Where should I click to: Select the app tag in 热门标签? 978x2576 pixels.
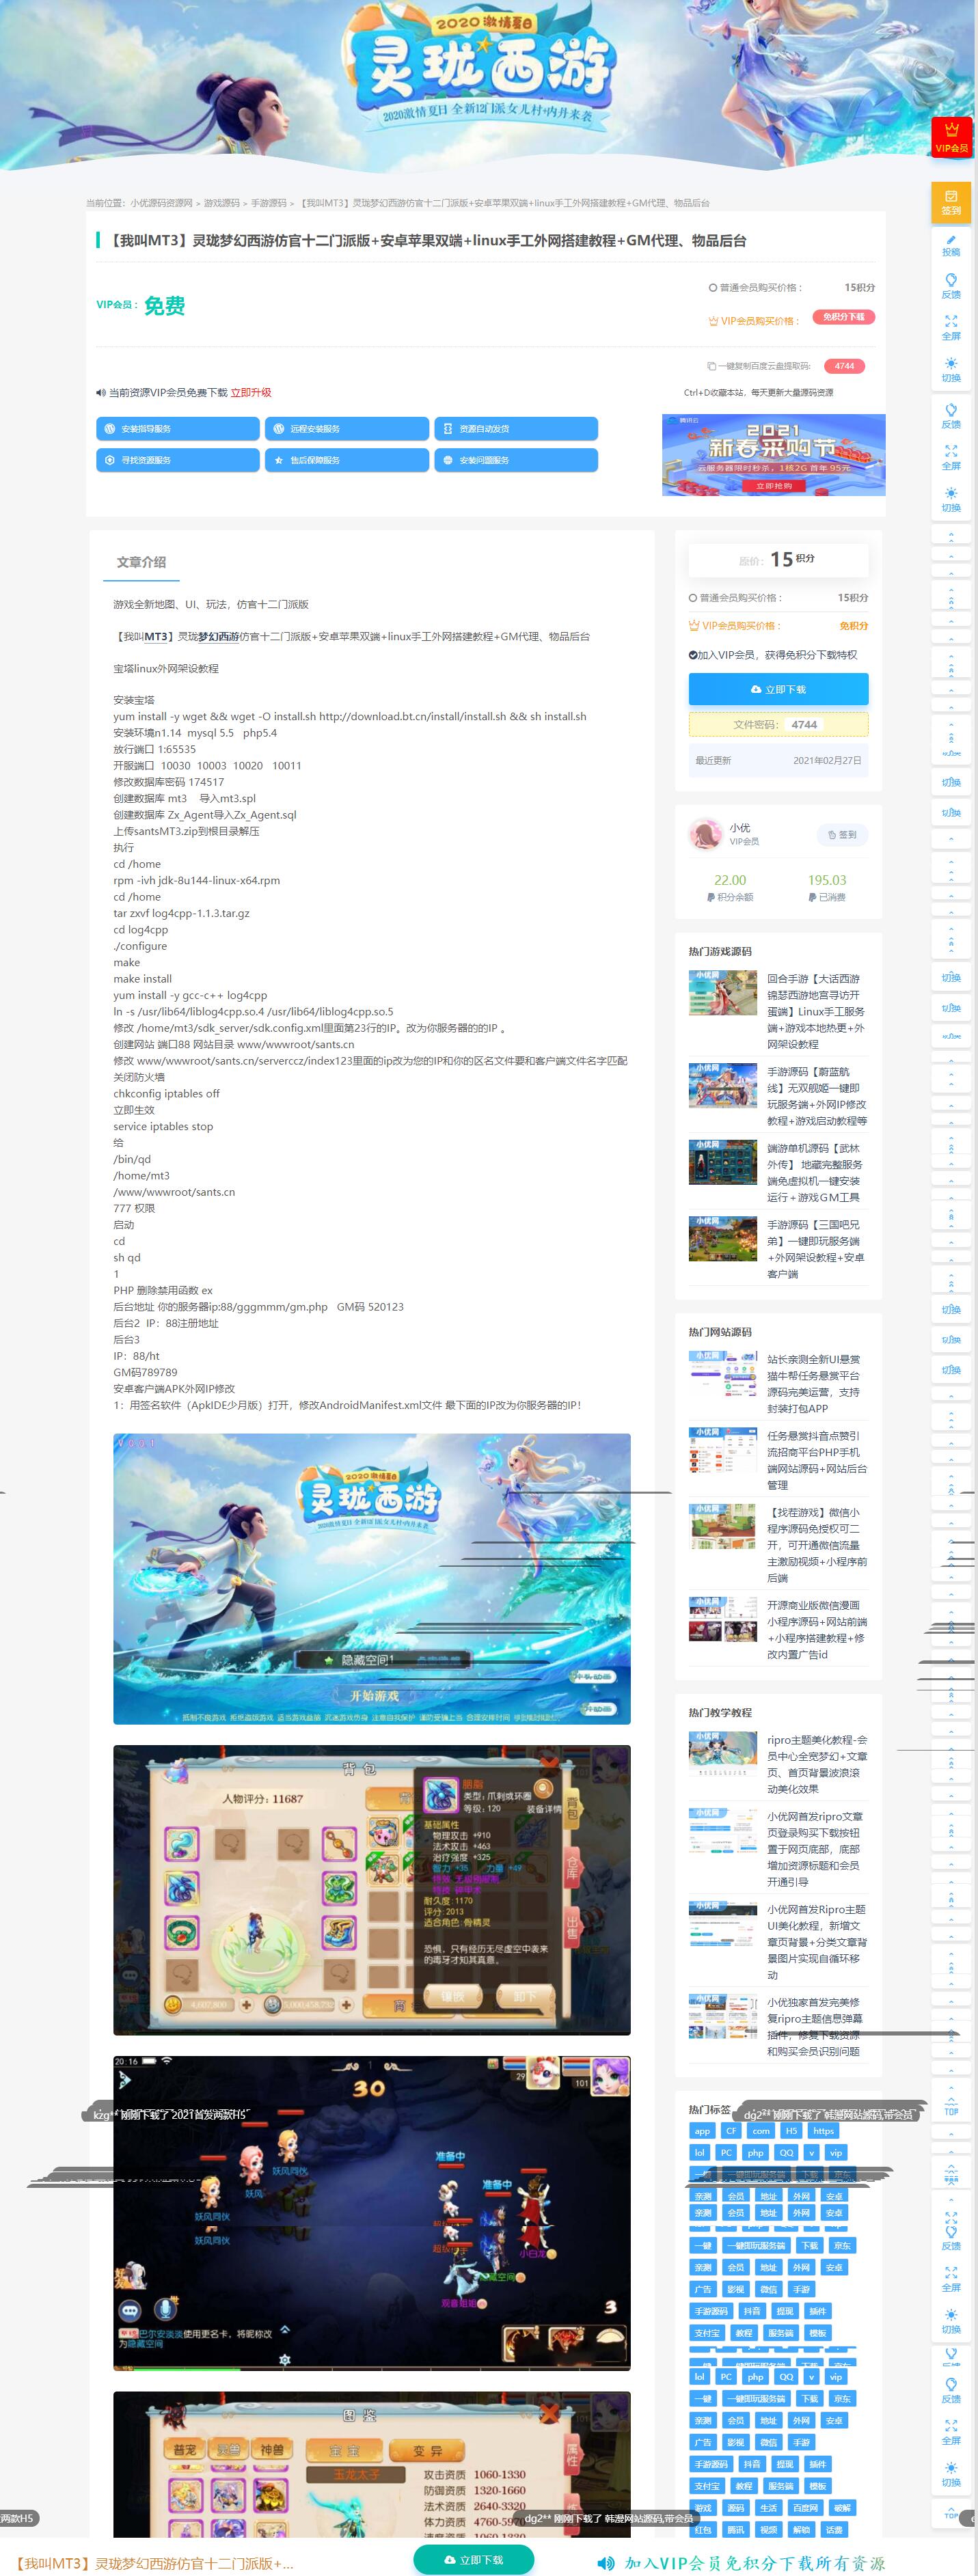pos(702,2131)
